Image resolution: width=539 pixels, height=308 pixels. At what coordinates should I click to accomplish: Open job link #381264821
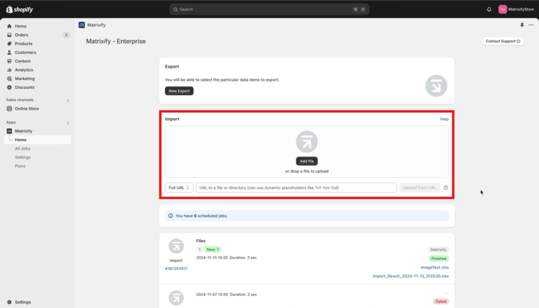coord(176,268)
